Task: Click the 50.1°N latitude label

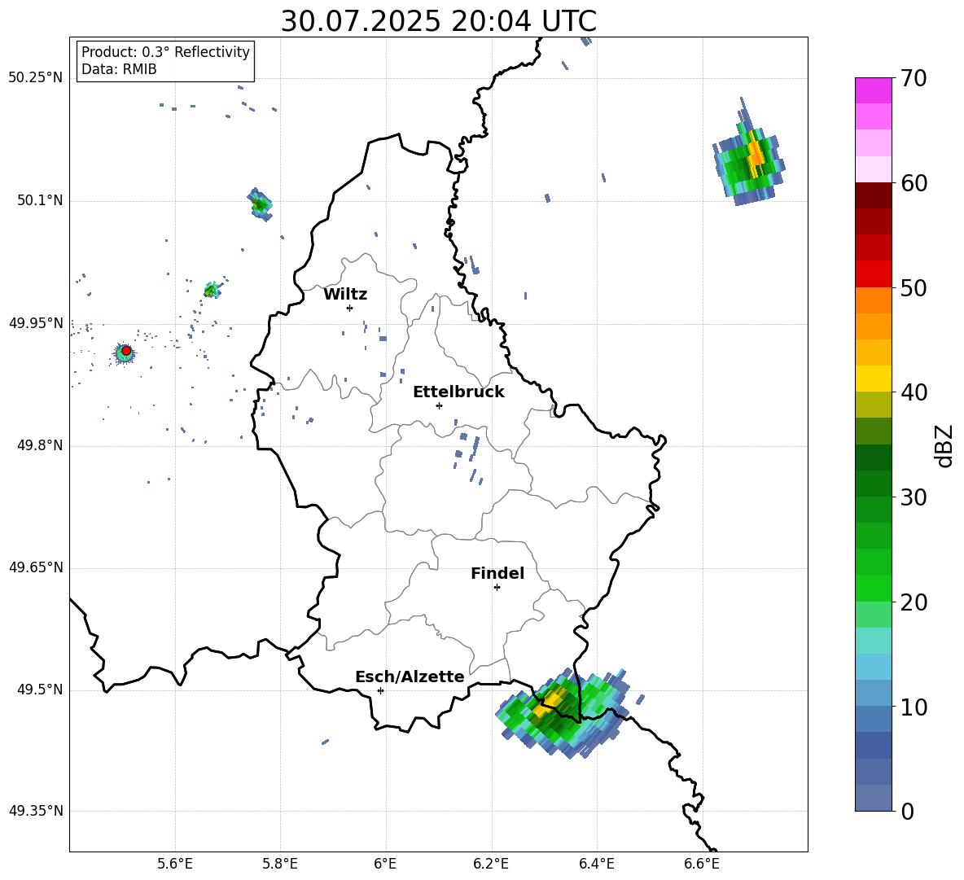Action: point(40,200)
